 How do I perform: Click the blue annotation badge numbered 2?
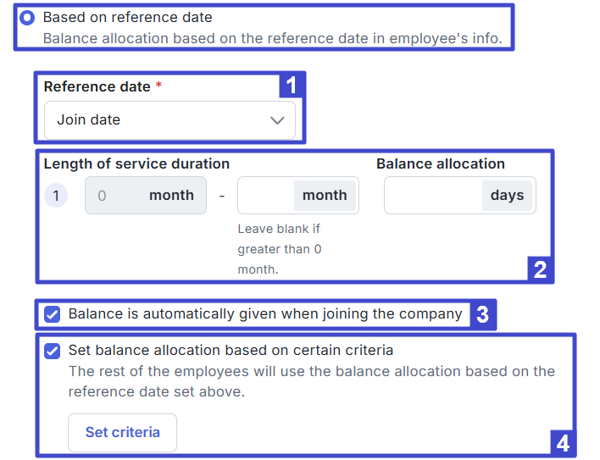[x=540, y=270]
